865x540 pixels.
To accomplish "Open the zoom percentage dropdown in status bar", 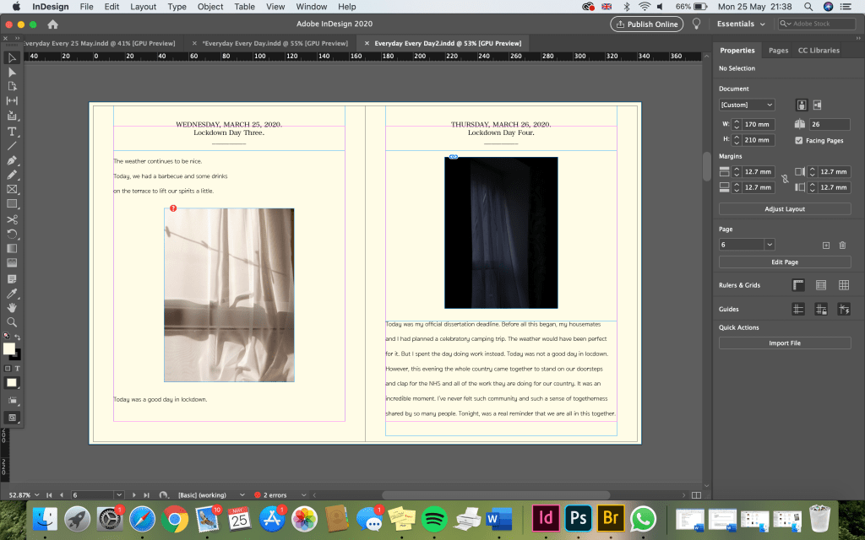I will tap(38, 494).
